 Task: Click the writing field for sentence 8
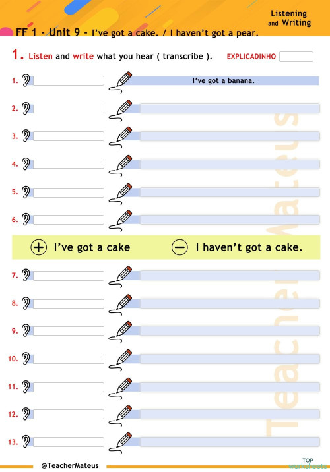tap(230, 303)
